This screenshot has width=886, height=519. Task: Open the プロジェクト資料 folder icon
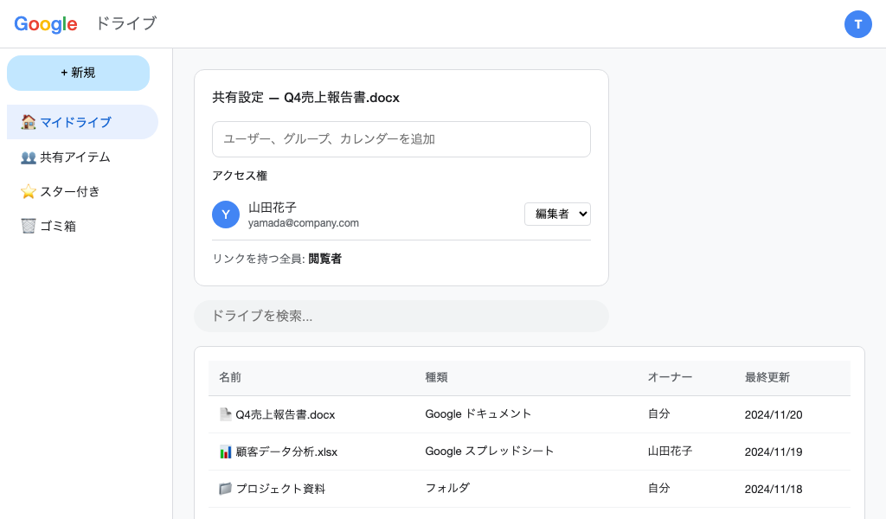pyautogui.click(x=224, y=488)
